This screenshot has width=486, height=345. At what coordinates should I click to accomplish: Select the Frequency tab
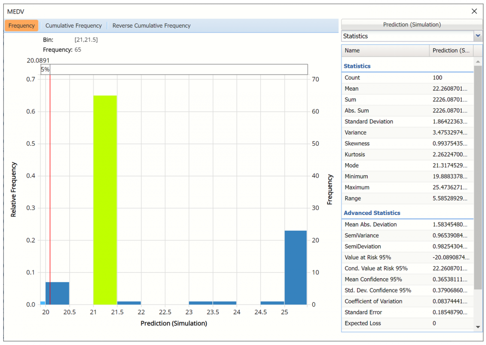[21, 26]
